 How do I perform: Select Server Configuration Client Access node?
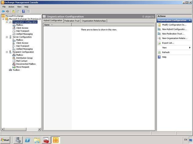click(x=22, y=43)
